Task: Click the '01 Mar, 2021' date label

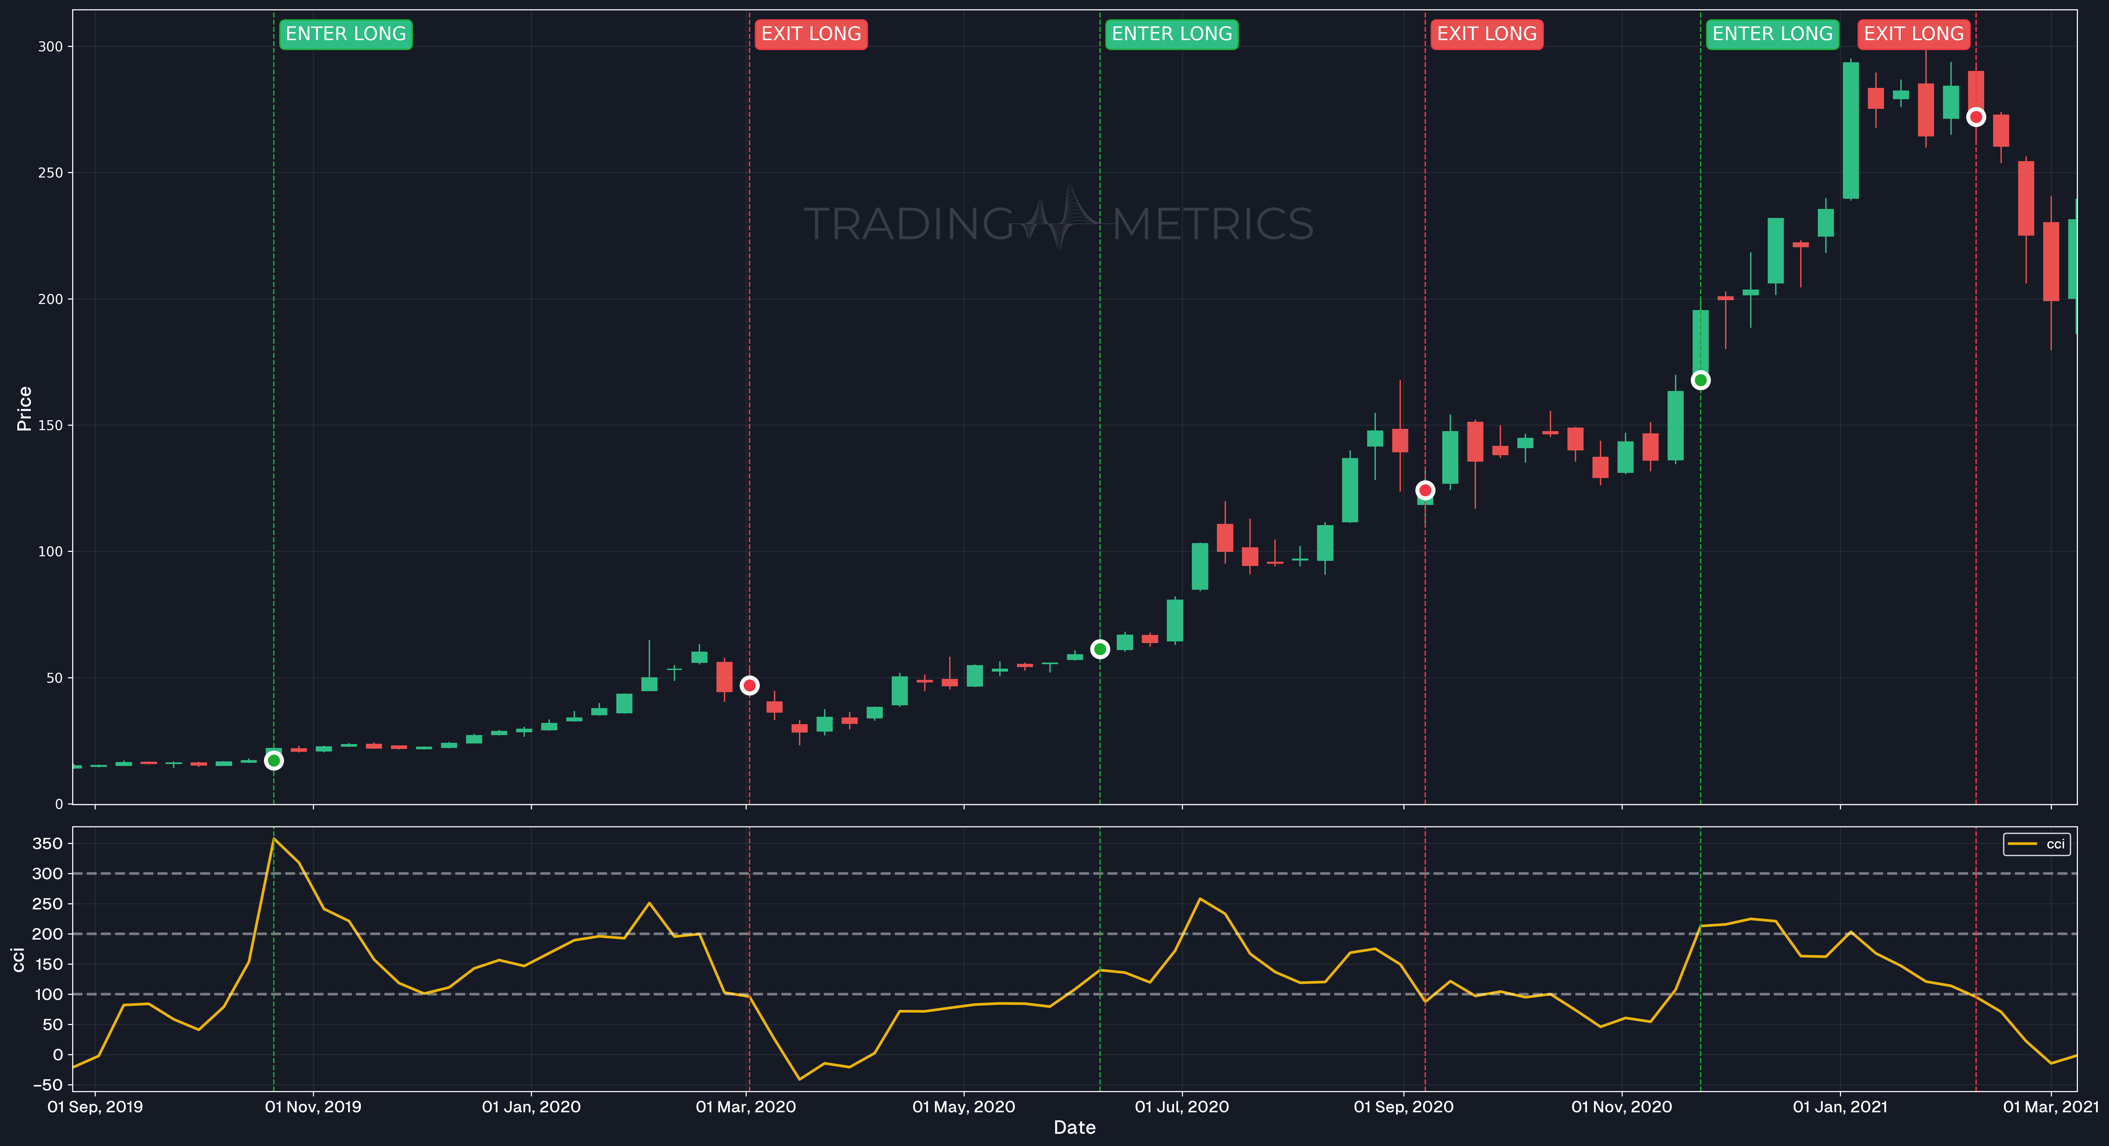Action: [2051, 1107]
